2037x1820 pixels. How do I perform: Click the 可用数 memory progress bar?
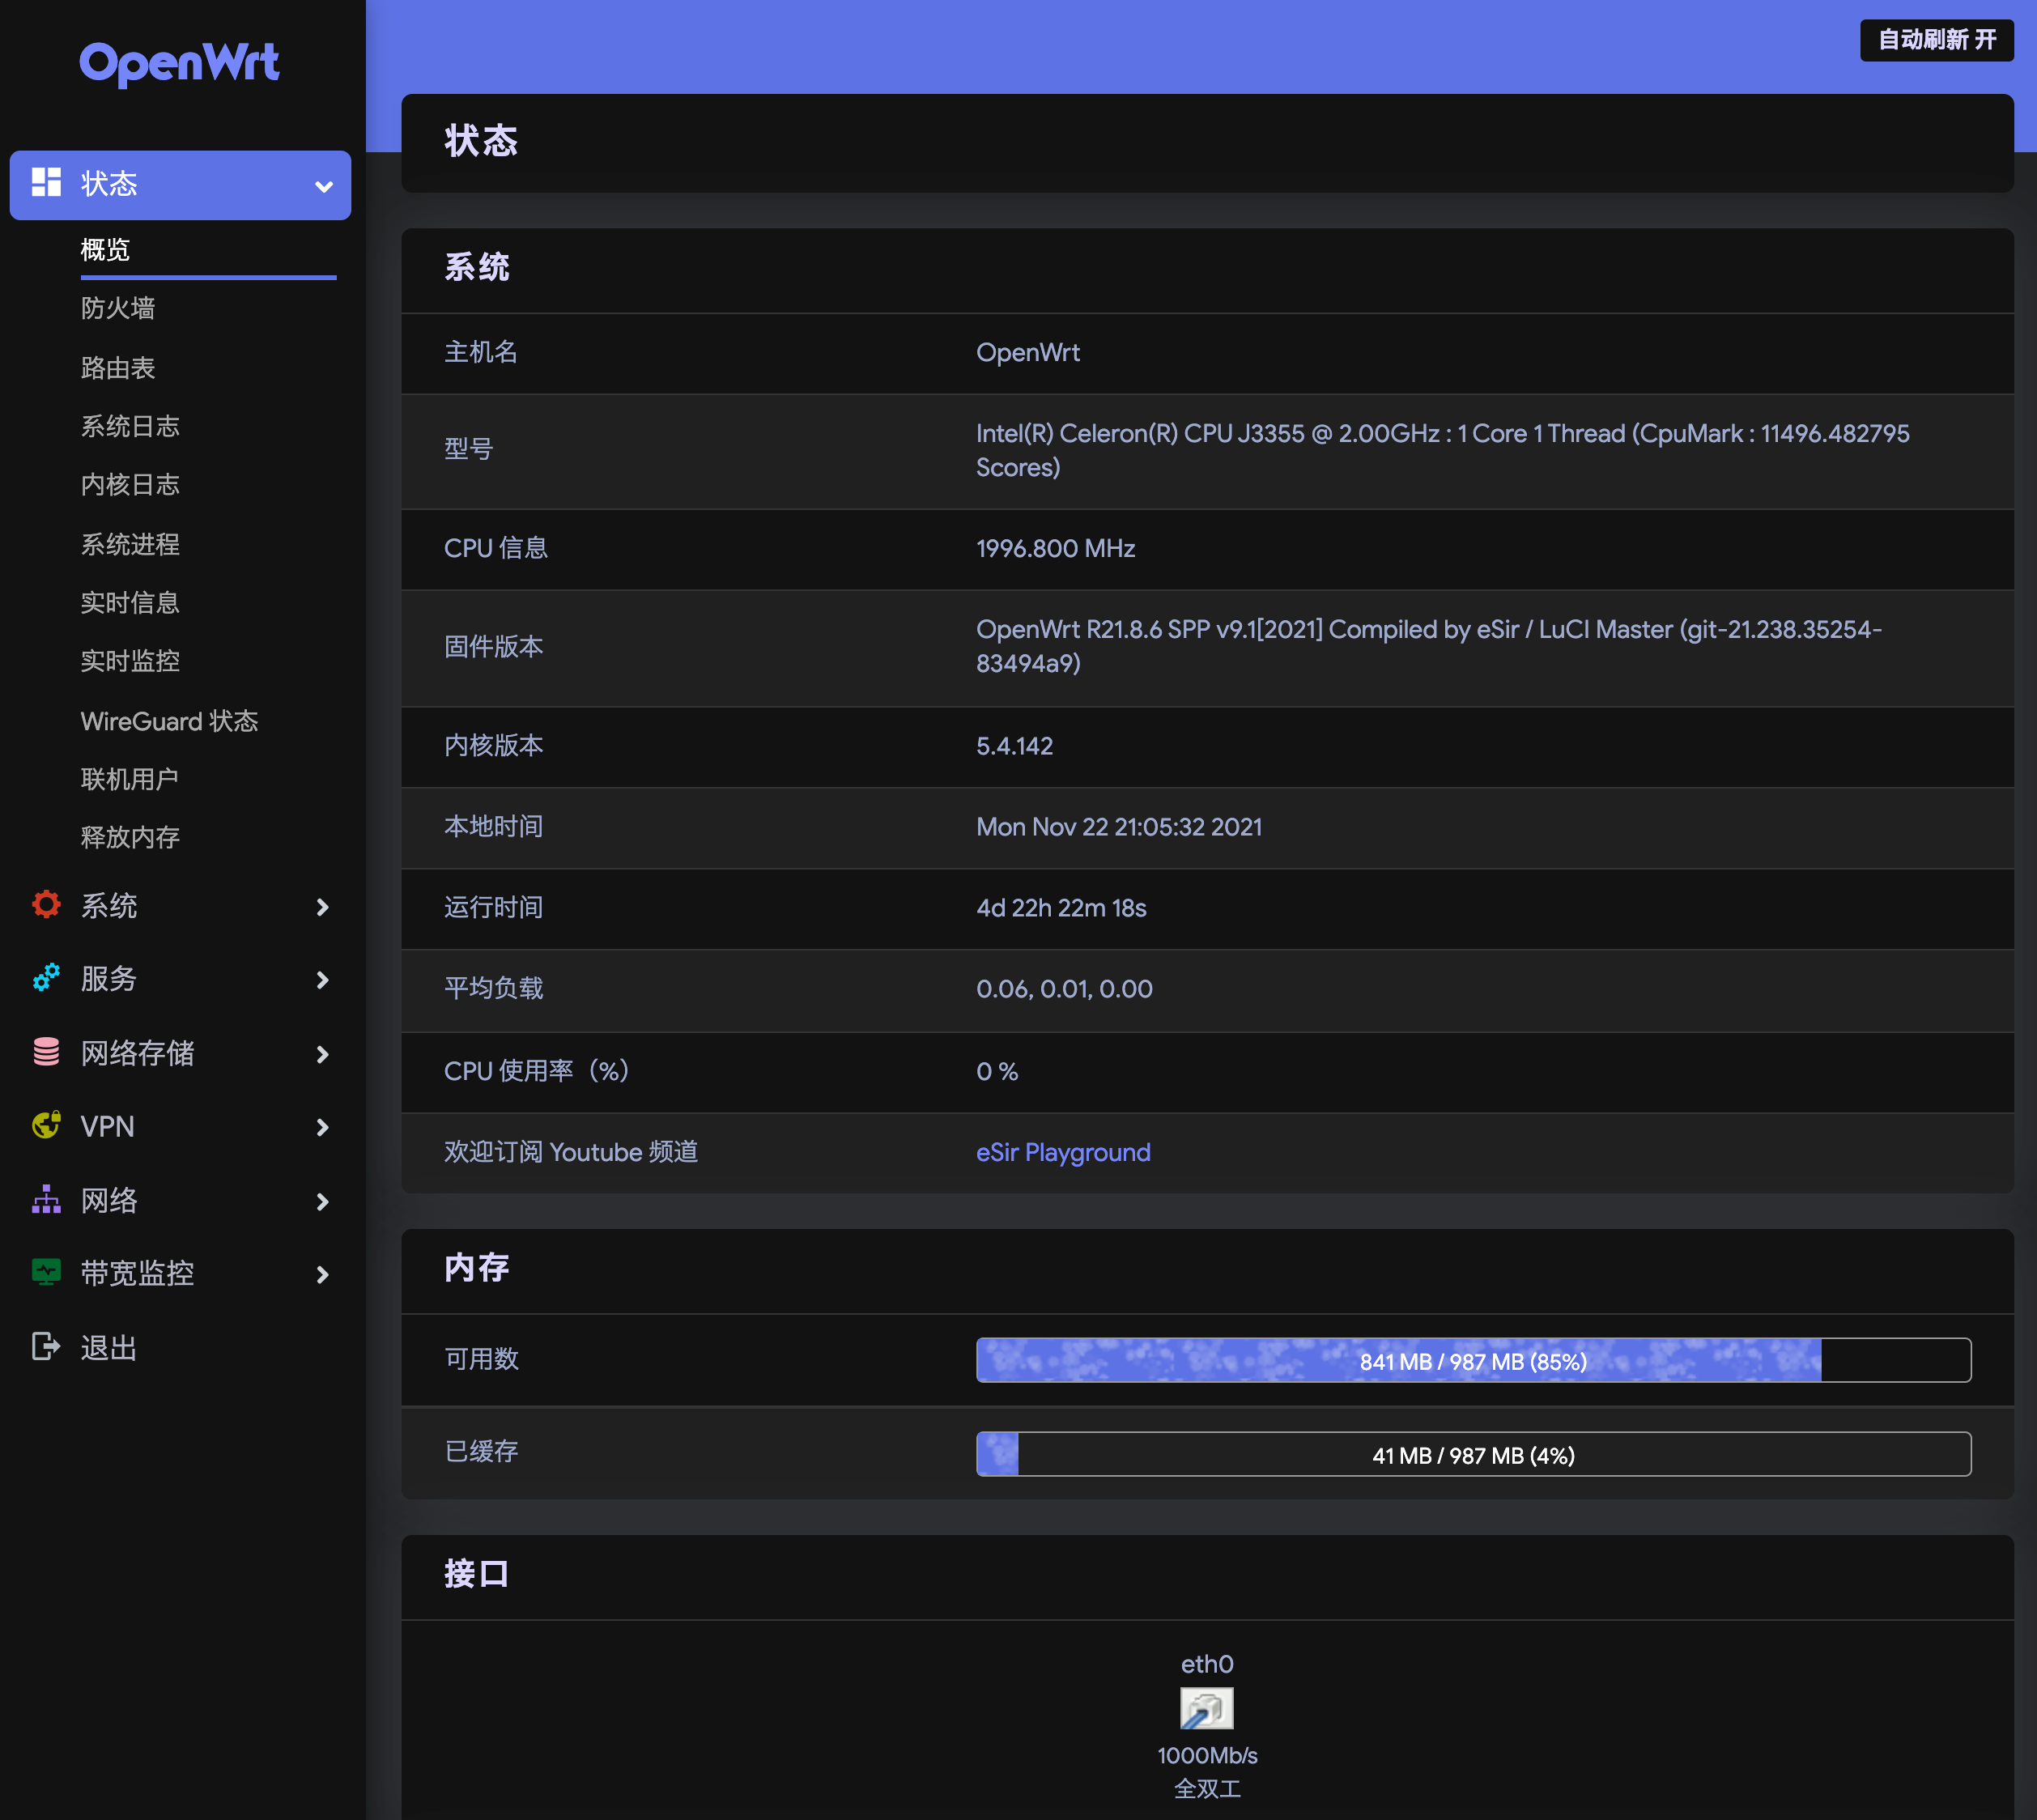point(1473,1361)
